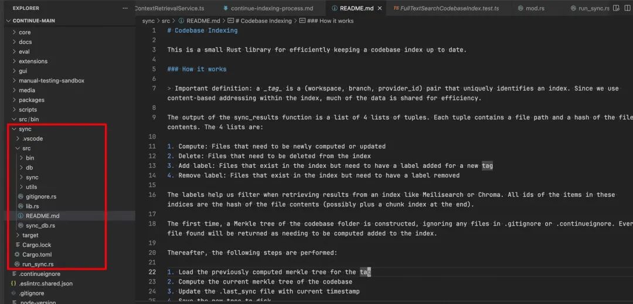Screen dimensions: 633x304
Task: Click the symbol icon before '### How it works' breadcrumb
Action: (x=302, y=20)
